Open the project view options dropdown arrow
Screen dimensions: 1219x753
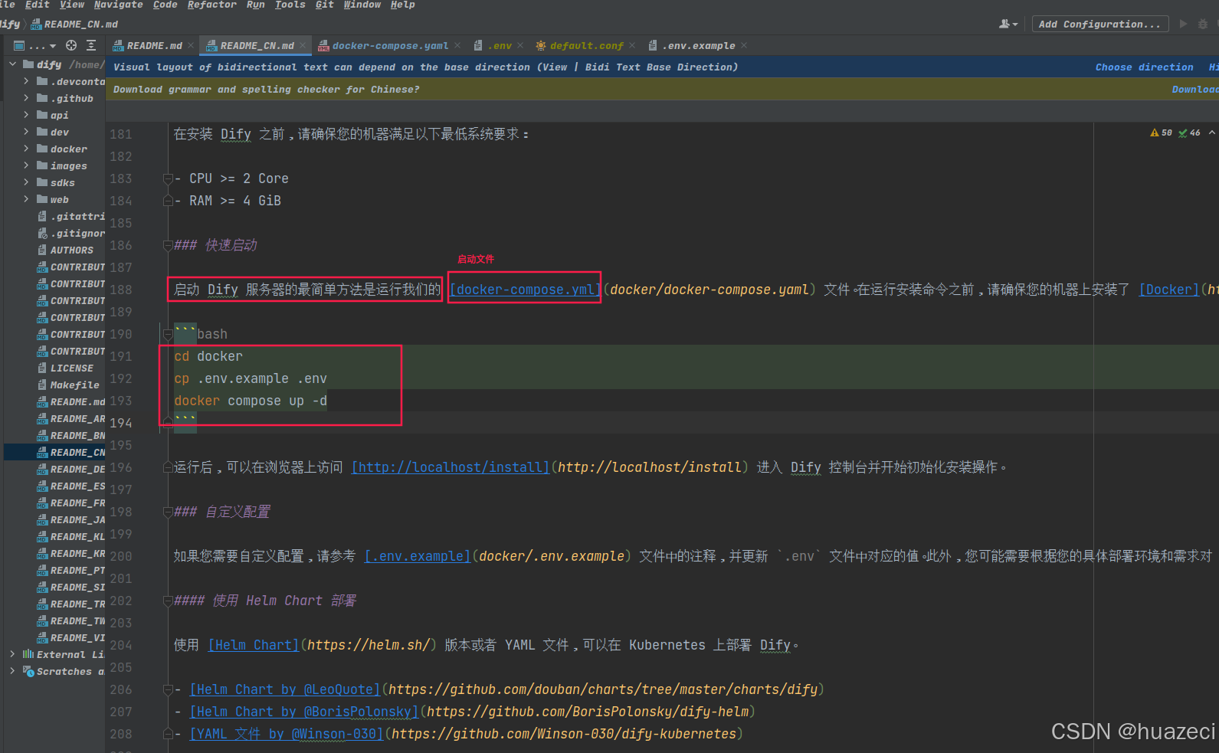pyautogui.click(x=53, y=47)
